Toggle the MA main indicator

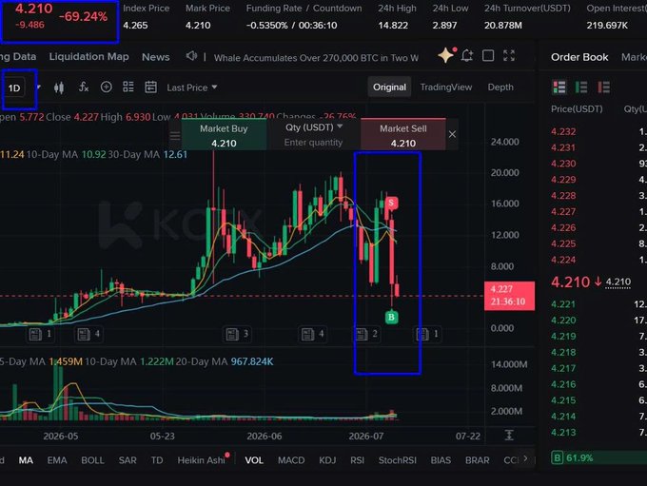(26, 460)
